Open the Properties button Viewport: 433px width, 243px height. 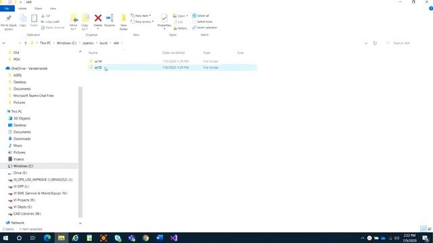[x=164, y=22]
